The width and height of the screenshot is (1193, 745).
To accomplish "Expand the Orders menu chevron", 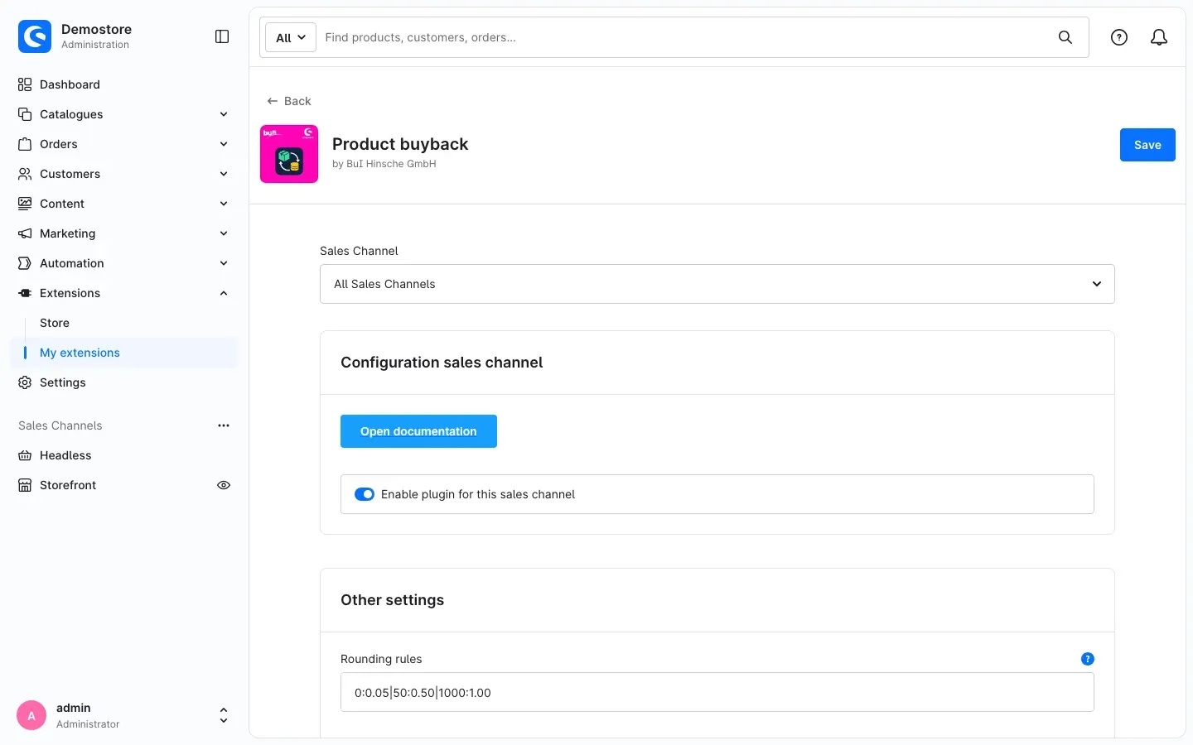I will (x=224, y=144).
